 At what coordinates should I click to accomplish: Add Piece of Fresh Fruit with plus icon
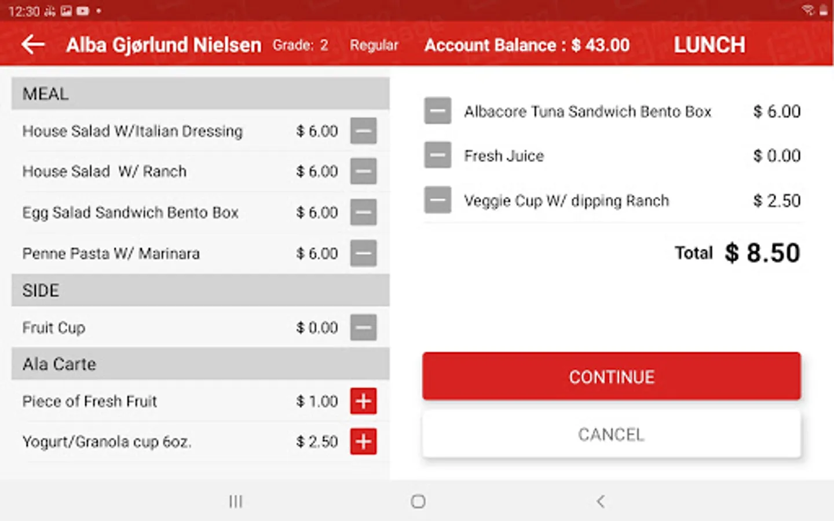coord(363,401)
